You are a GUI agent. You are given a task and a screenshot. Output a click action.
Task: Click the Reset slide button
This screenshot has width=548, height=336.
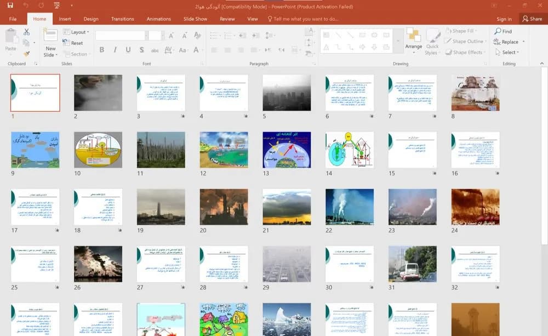tap(73, 43)
